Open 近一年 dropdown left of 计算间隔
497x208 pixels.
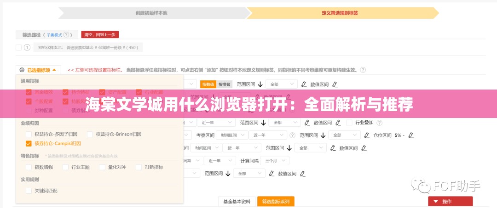[220, 161]
